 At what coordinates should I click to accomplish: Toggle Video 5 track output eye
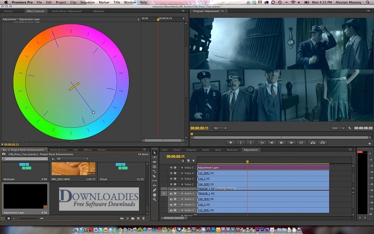point(171,168)
